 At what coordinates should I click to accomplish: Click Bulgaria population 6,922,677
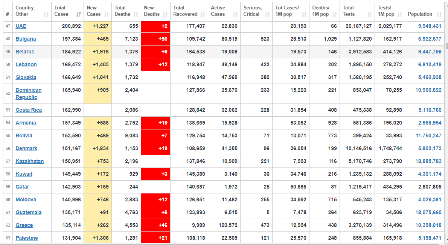(430, 39)
